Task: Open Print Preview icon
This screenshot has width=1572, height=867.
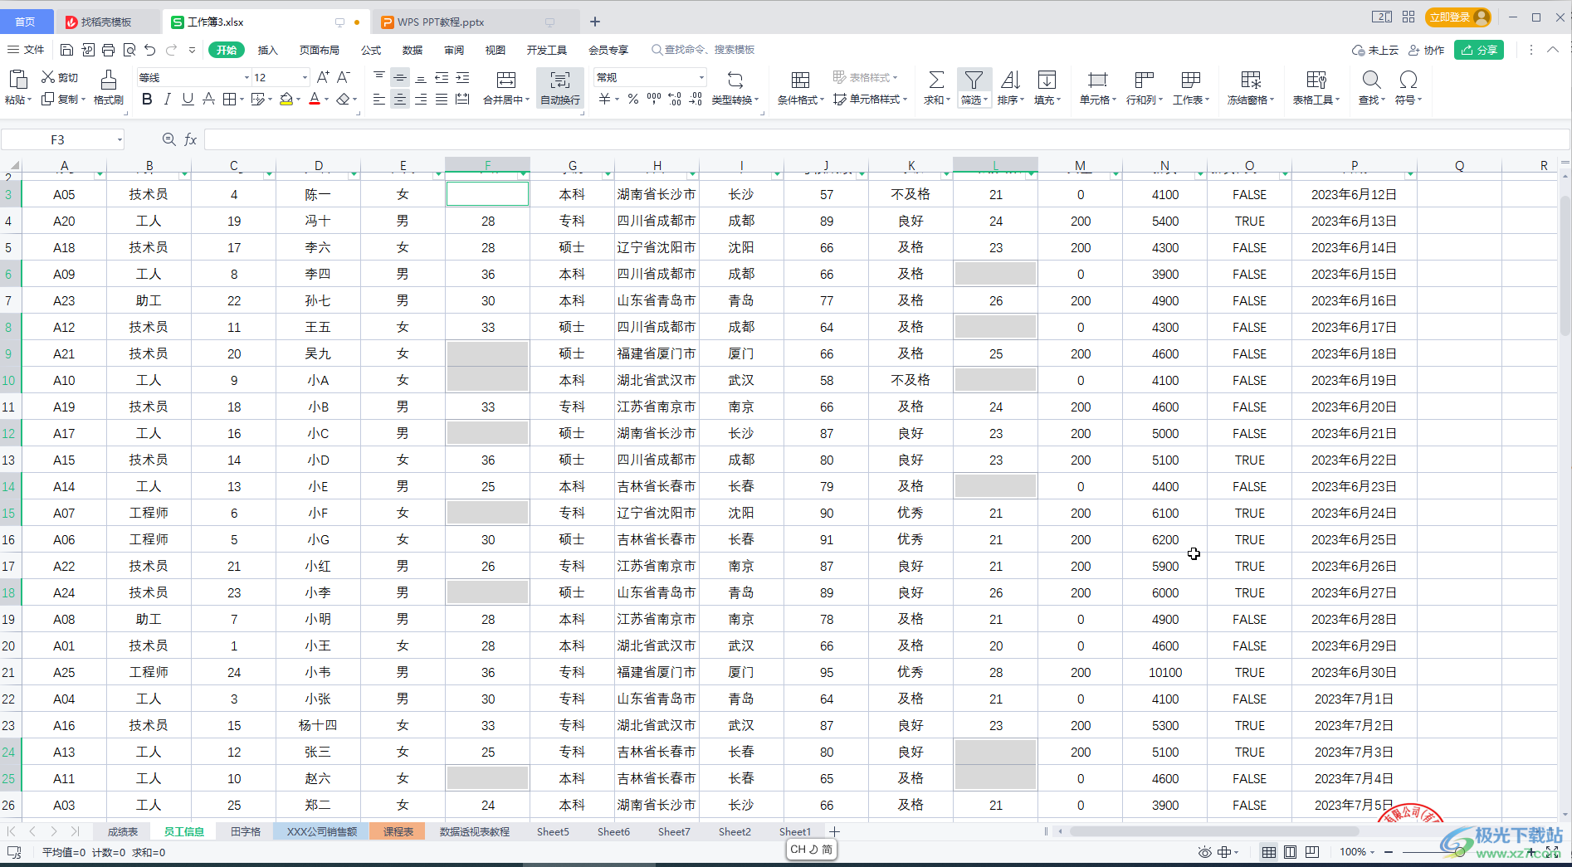Action: [x=129, y=50]
